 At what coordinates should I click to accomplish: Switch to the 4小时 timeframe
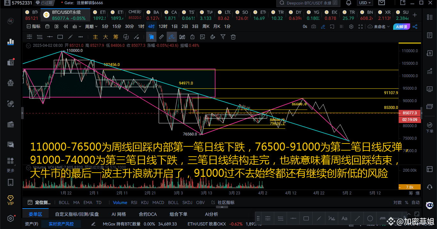[151, 27]
